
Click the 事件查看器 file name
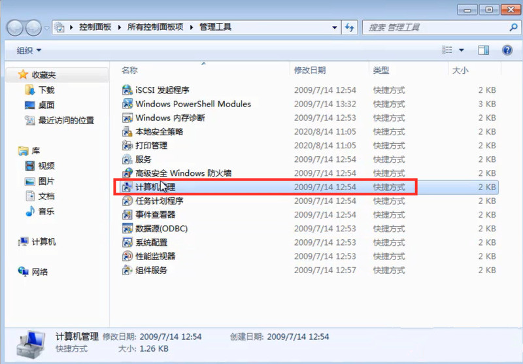click(x=156, y=214)
